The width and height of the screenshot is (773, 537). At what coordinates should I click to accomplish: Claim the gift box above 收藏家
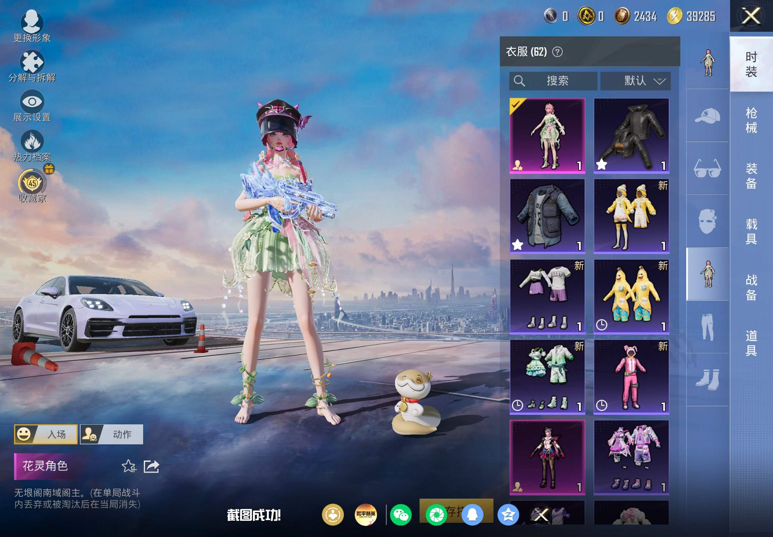pyautogui.click(x=49, y=169)
